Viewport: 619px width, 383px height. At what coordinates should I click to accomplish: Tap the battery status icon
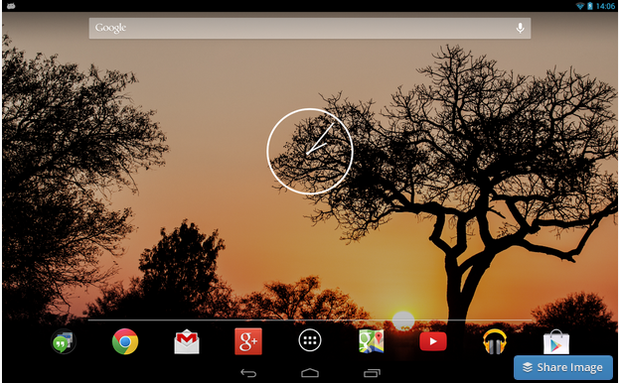pyautogui.click(x=590, y=6)
